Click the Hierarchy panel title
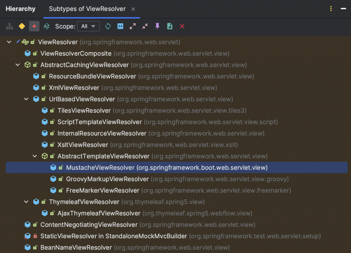 coord(20,9)
